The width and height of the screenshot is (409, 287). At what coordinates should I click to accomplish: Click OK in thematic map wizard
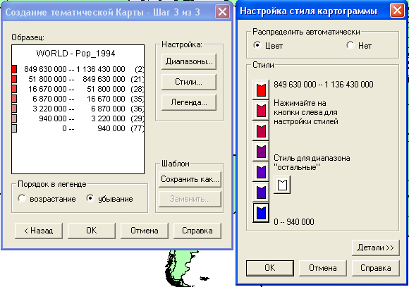pyautogui.click(x=92, y=231)
